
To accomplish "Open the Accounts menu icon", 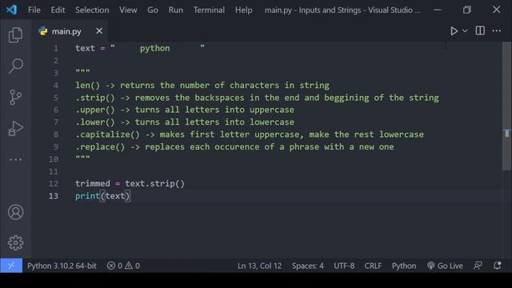I will tap(15, 212).
